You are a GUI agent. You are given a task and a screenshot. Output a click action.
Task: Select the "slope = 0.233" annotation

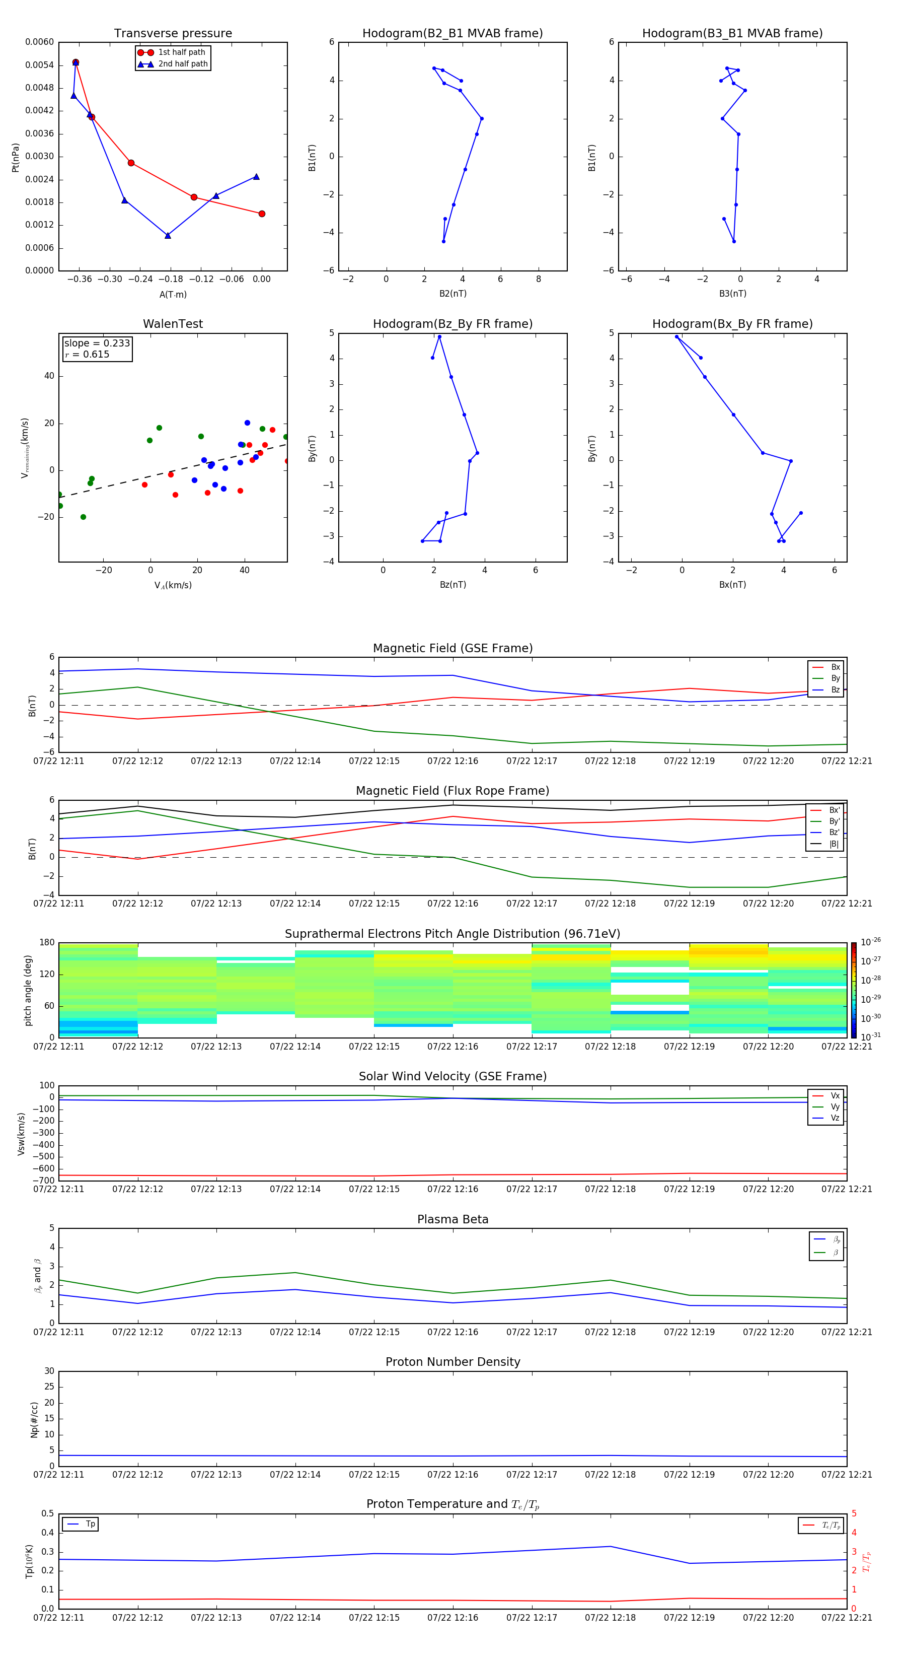(97, 343)
